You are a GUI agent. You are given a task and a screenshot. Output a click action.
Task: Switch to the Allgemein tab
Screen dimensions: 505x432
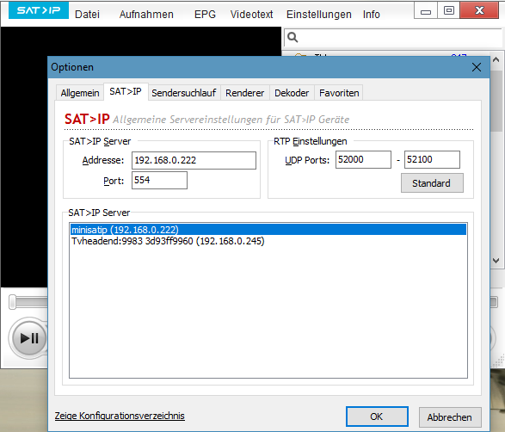(80, 93)
